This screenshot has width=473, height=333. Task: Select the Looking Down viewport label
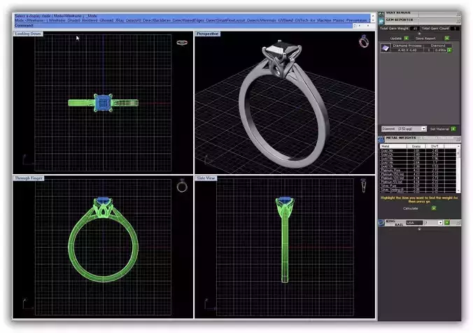28,34
